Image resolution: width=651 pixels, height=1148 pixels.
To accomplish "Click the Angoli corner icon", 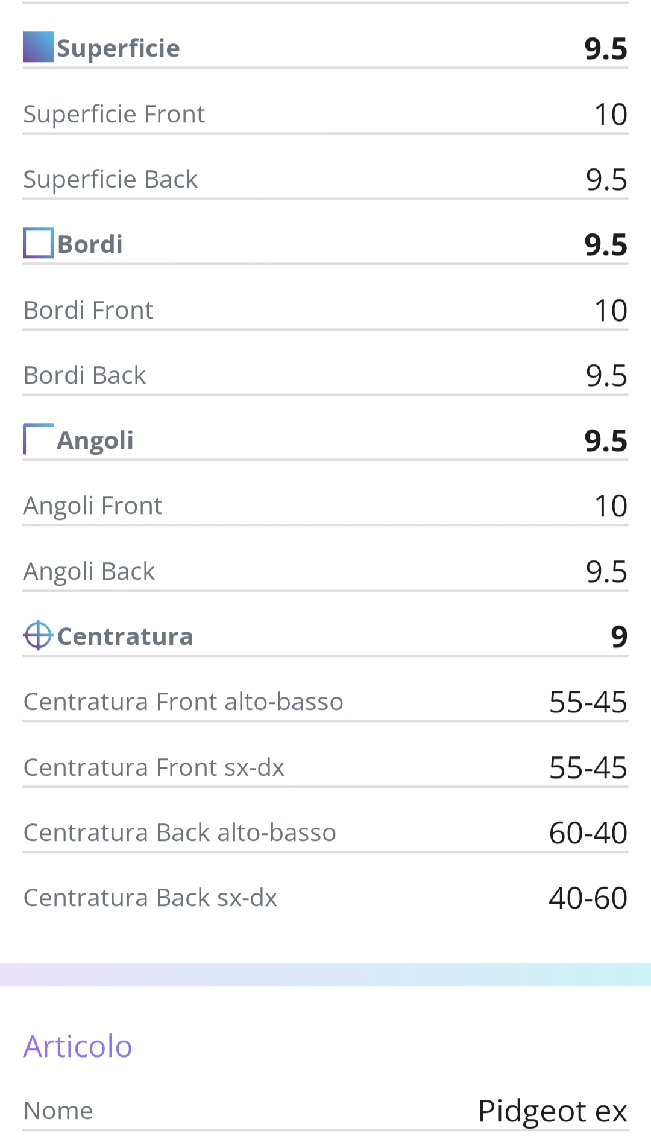I will click(x=38, y=439).
